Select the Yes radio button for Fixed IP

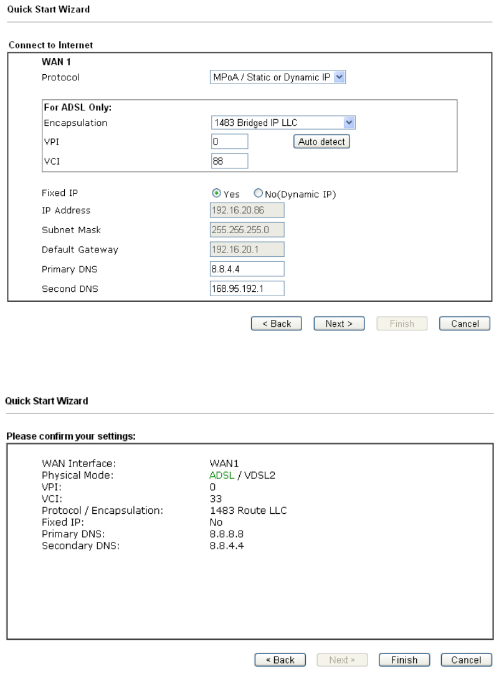[216, 193]
